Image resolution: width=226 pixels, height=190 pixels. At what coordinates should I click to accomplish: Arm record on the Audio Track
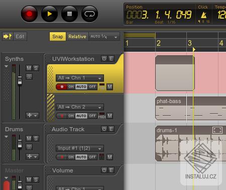click(62, 157)
